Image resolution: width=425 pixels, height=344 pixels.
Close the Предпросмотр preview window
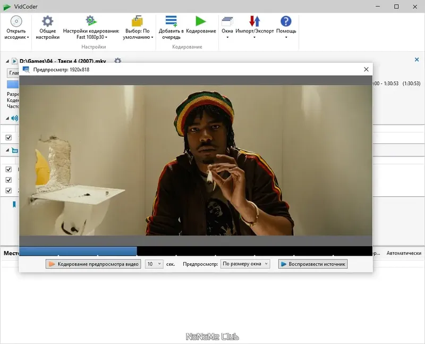click(366, 70)
